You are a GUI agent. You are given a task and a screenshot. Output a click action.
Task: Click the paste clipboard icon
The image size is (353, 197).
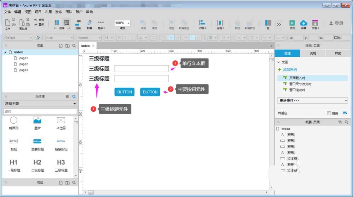(x=28, y=24)
